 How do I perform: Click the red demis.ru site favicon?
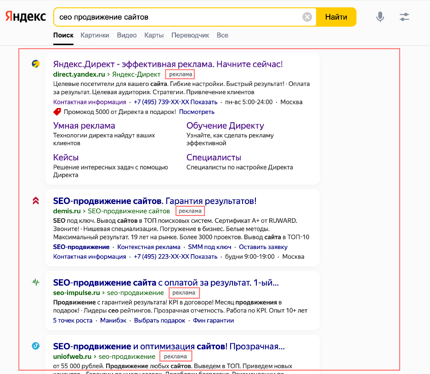coord(35,200)
